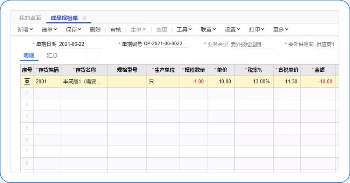Click the 单据日期 field 2021-06-22
The width and height of the screenshot is (350, 183).
80,44
